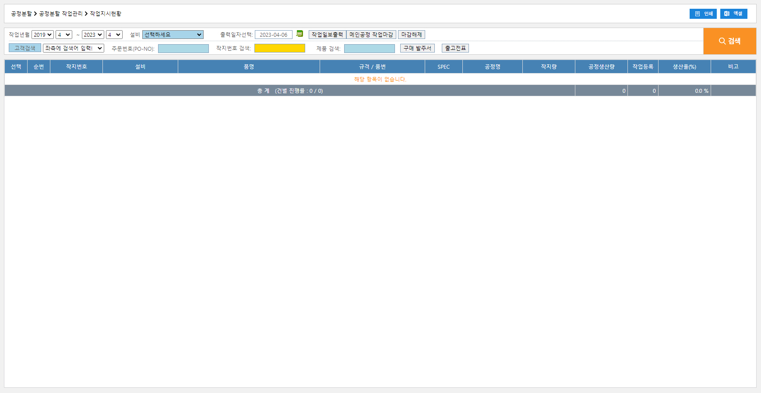Click the 작업일보출력 button
Viewport: 761px width, 393px height.
pyautogui.click(x=327, y=35)
